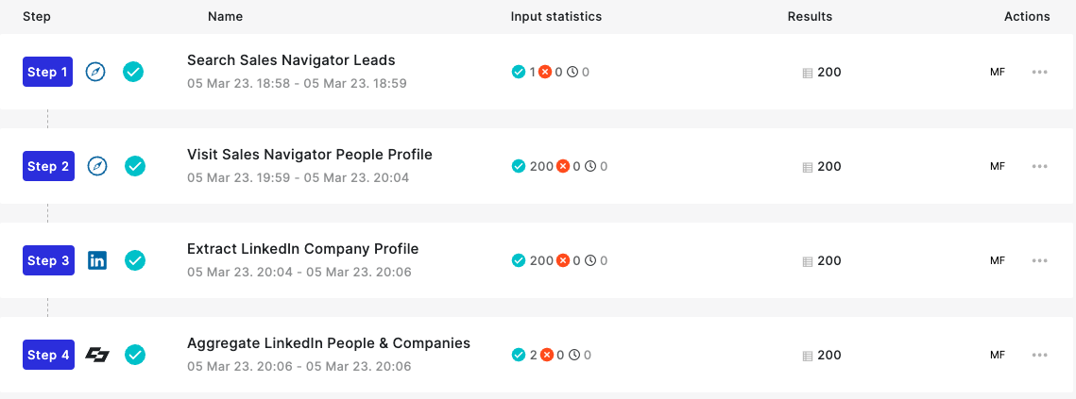Click the MF avatar in Step 3 row
Image resolution: width=1076 pixels, height=399 pixels.
997,260
